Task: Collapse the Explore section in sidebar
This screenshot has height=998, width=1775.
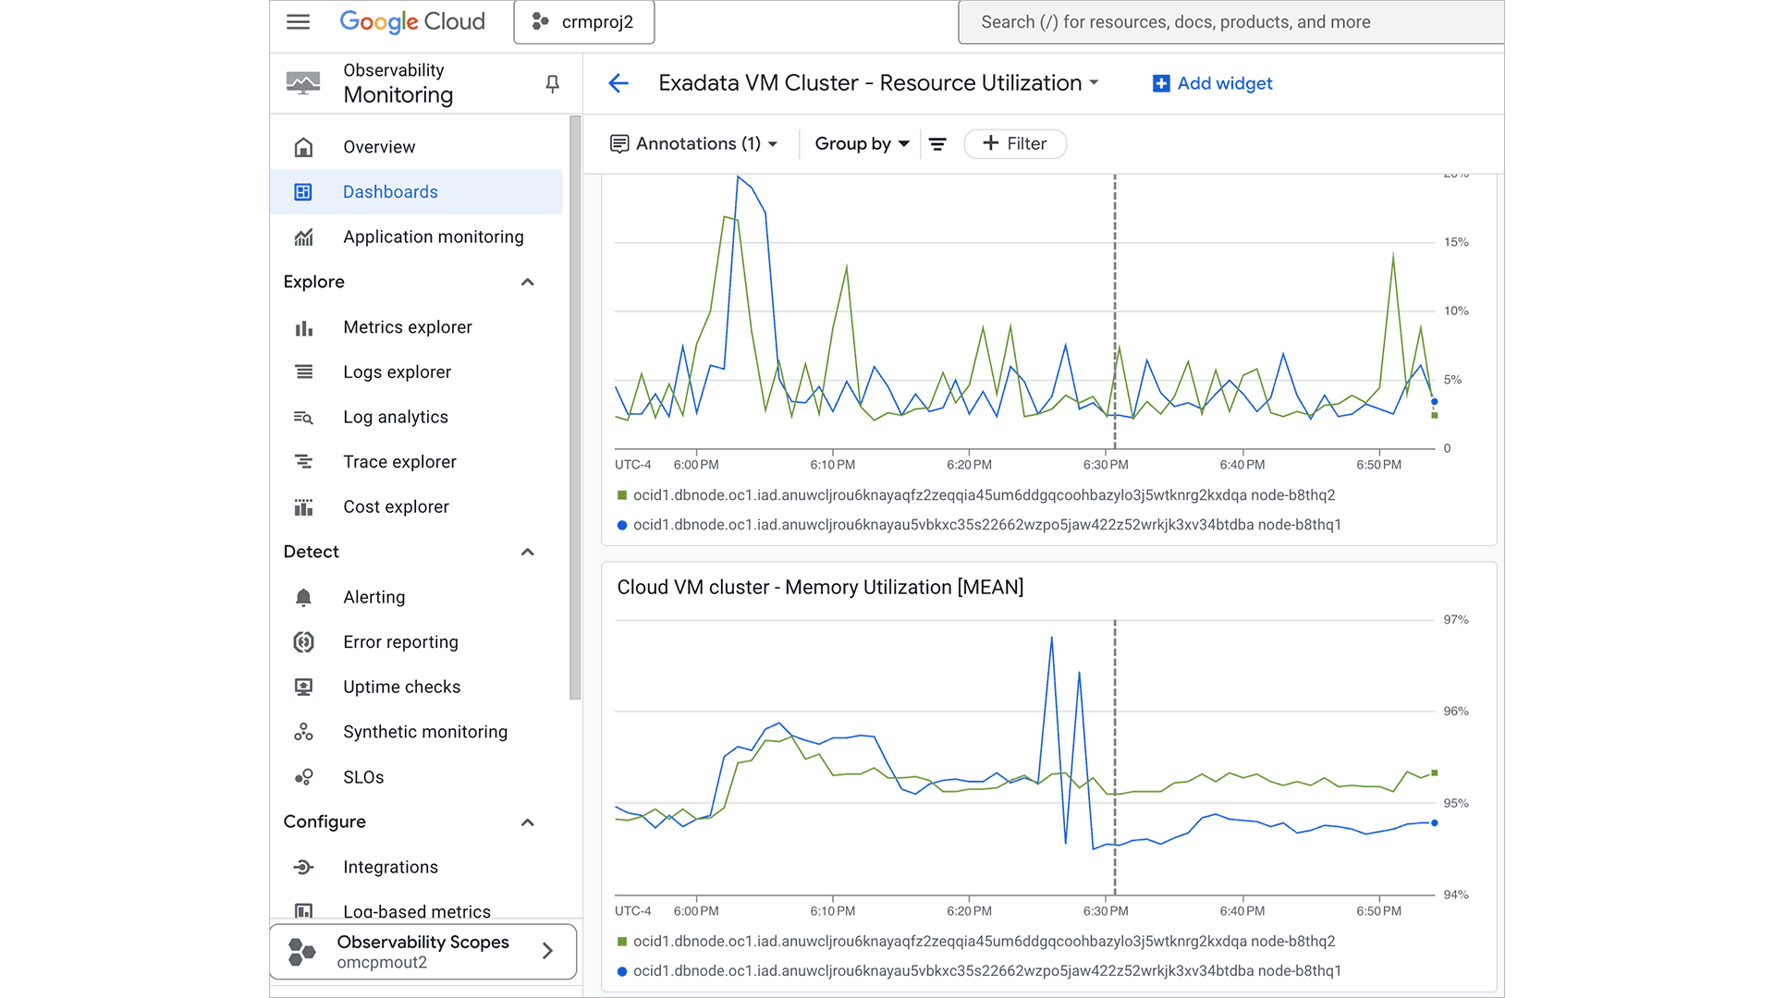Action: click(527, 282)
